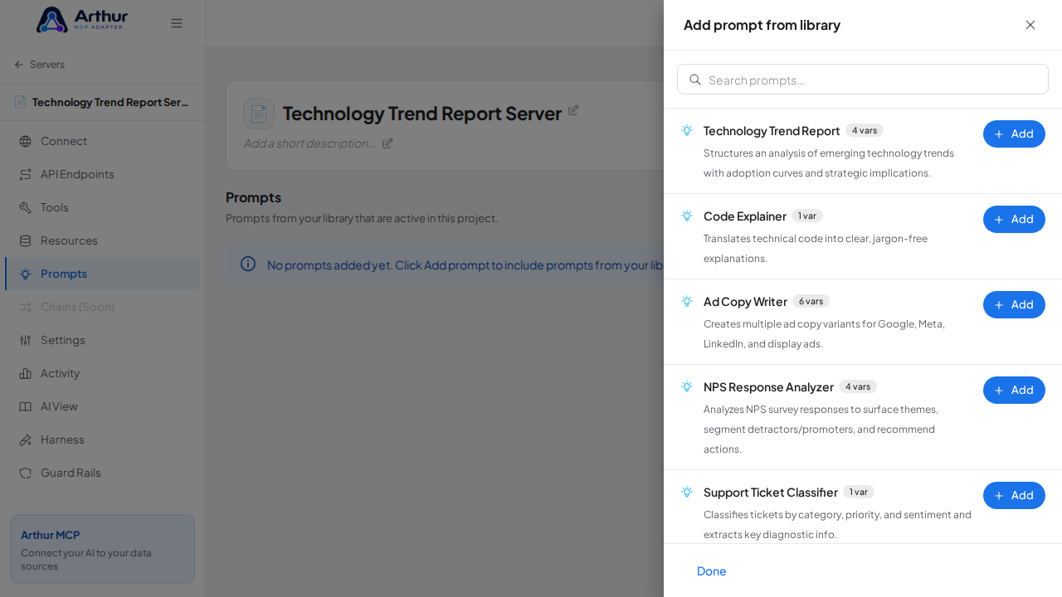The width and height of the screenshot is (1062, 597).
Task: Focus the Search prompts field
Action: (x=863, y=80)
